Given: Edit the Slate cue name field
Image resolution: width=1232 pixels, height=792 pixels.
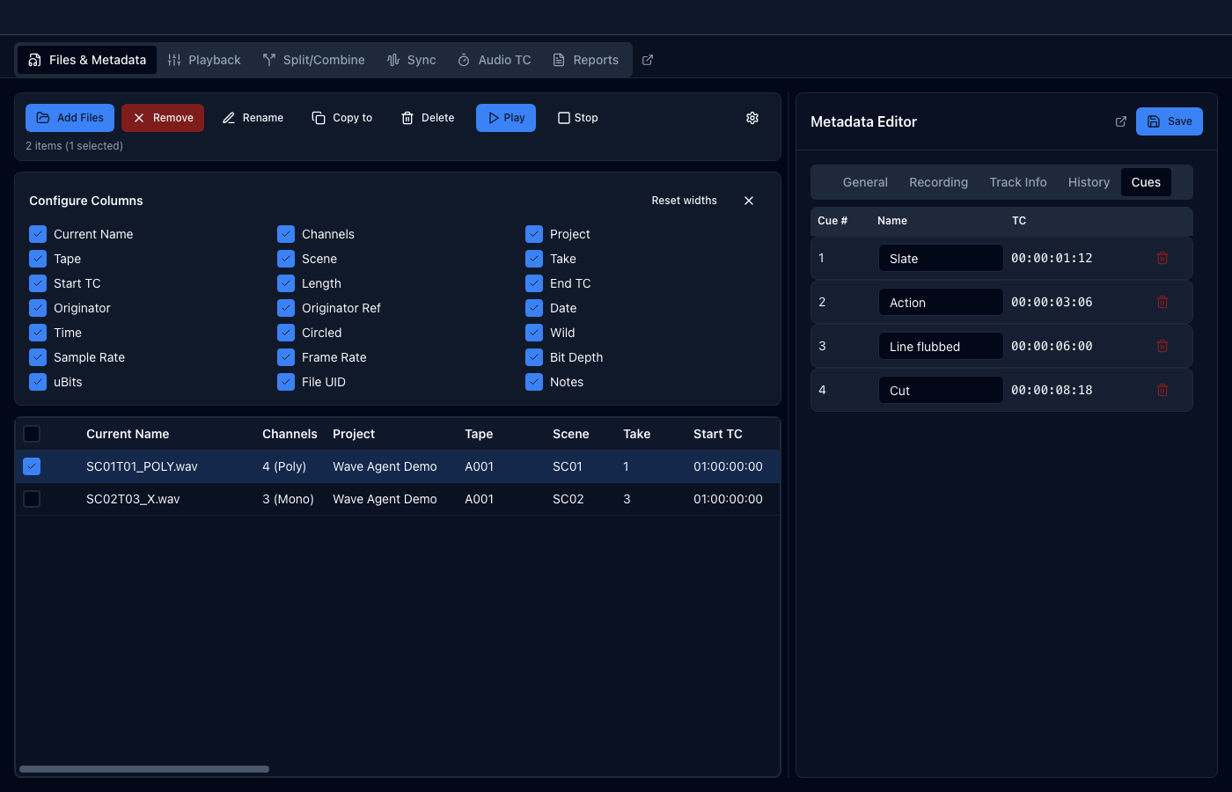Looking at the screenshot, I should [941, 258].
